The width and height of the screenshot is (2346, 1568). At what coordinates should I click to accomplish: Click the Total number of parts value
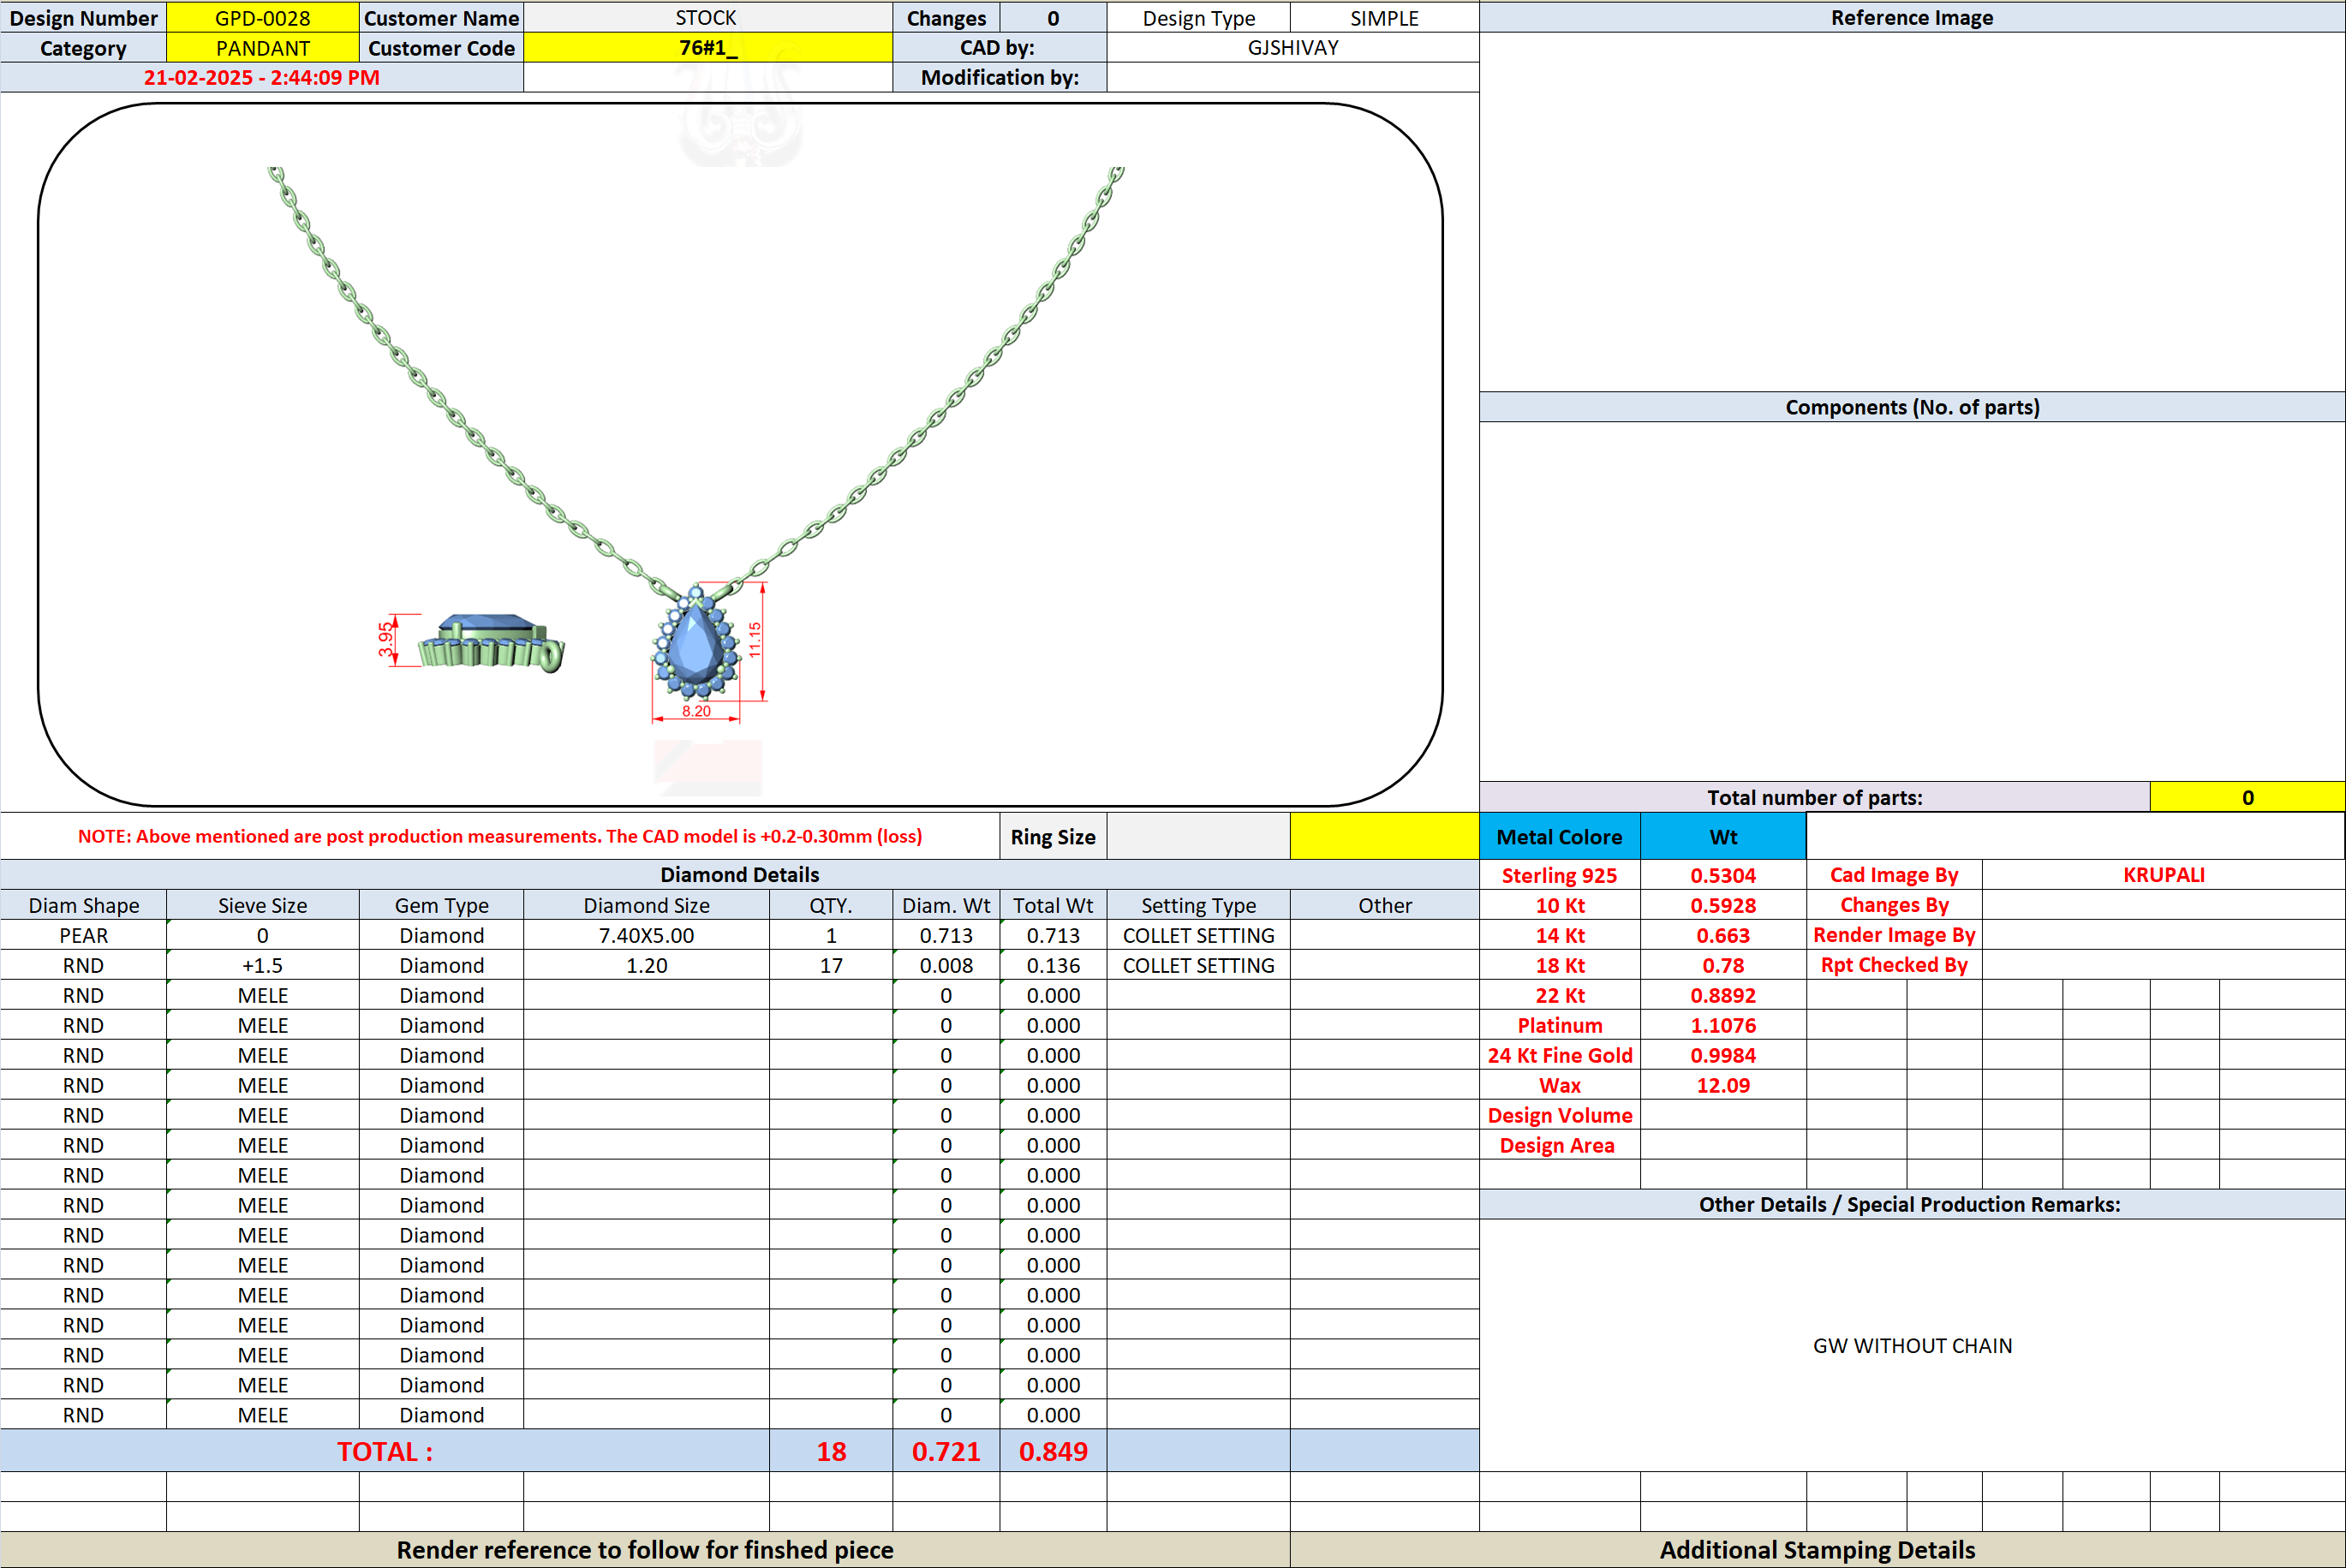[2247, 797]
